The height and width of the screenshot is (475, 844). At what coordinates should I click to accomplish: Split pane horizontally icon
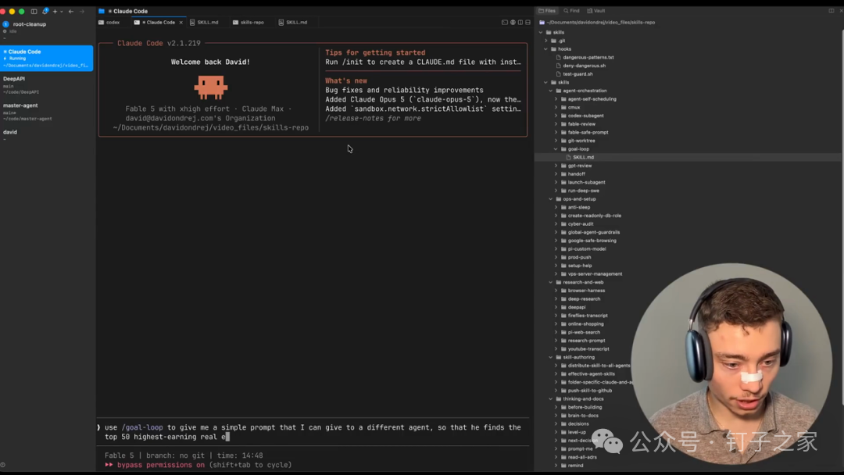pos(528,23)
